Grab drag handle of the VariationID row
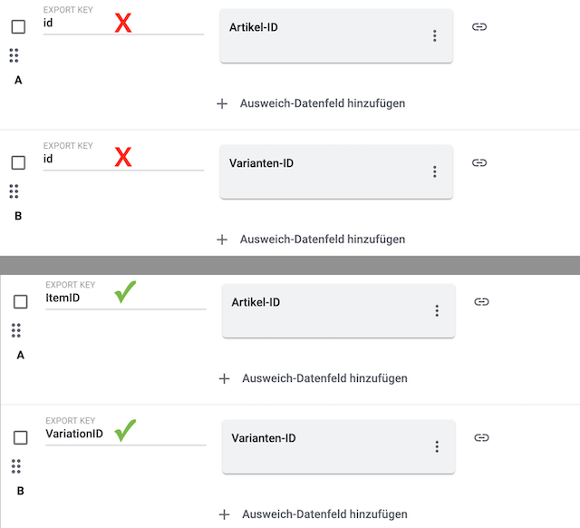 (16, 466)
